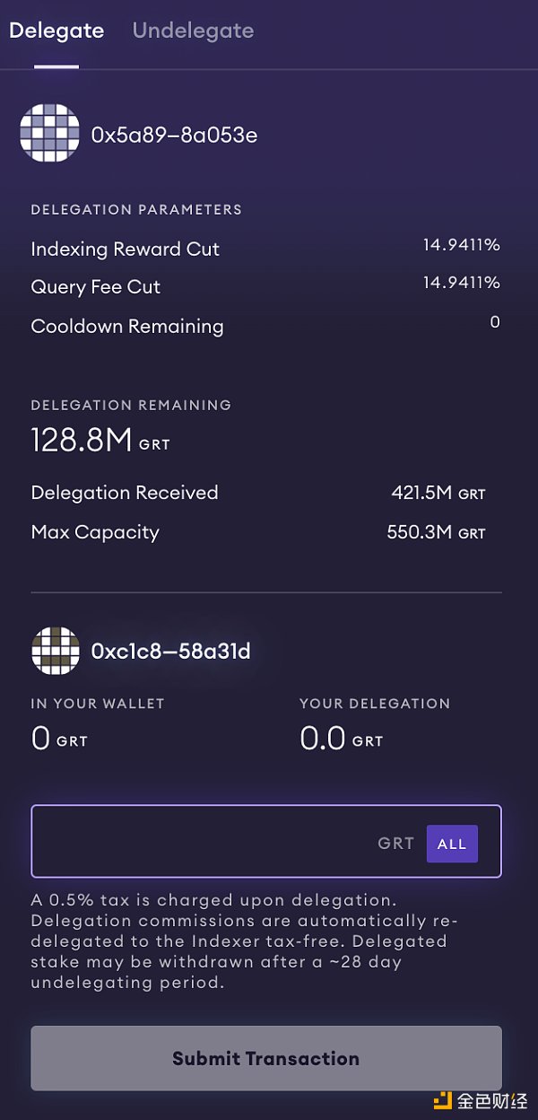Click the Indexing Reward Cut label
Viewport: 538px width, 1120px height.
126,249
